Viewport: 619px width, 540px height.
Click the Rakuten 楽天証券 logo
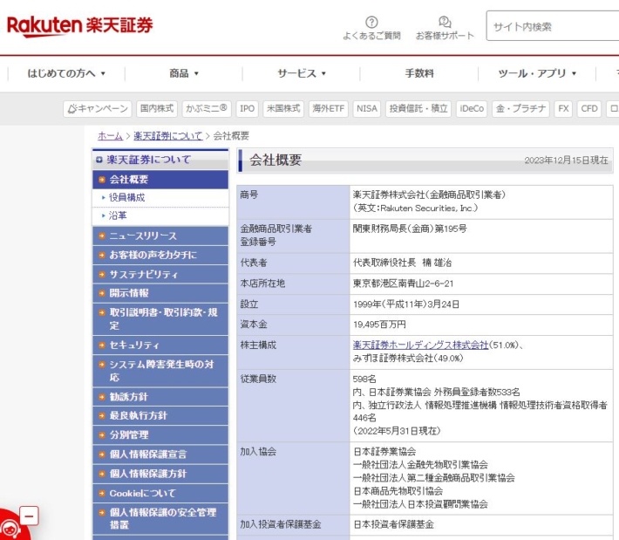pyautogui.click(x=79, y=26)
